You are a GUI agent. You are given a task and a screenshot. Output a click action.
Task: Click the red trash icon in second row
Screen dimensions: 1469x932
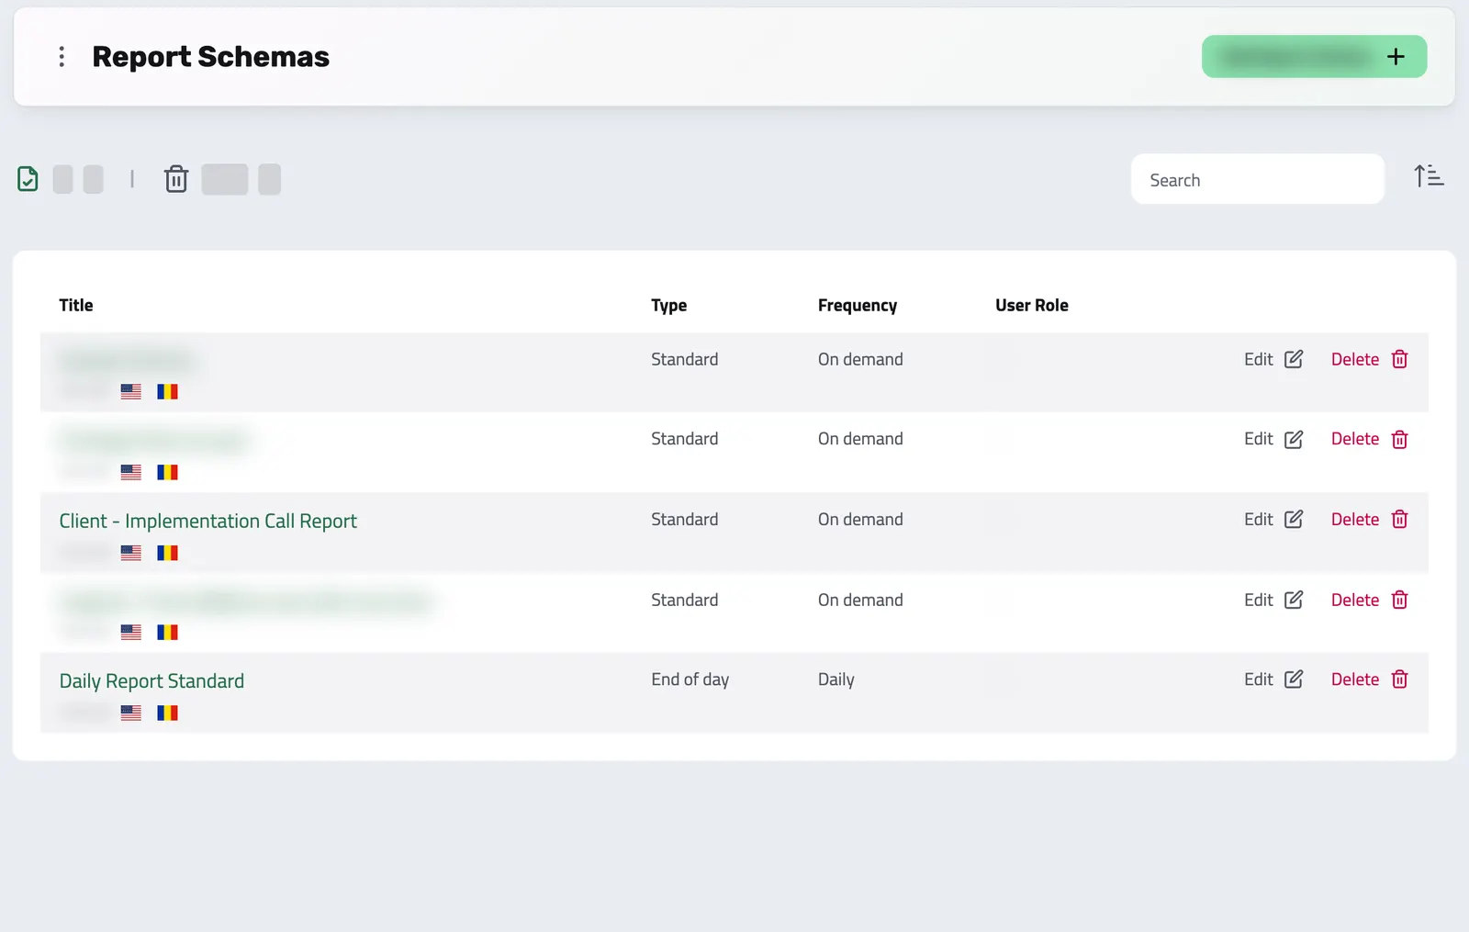pos(1399,439)
